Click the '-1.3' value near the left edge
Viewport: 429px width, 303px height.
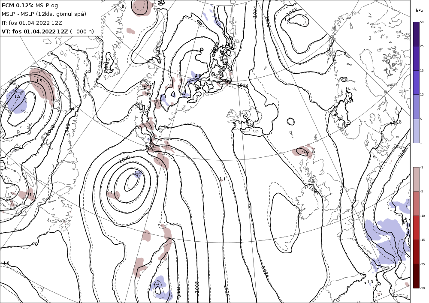32,195
